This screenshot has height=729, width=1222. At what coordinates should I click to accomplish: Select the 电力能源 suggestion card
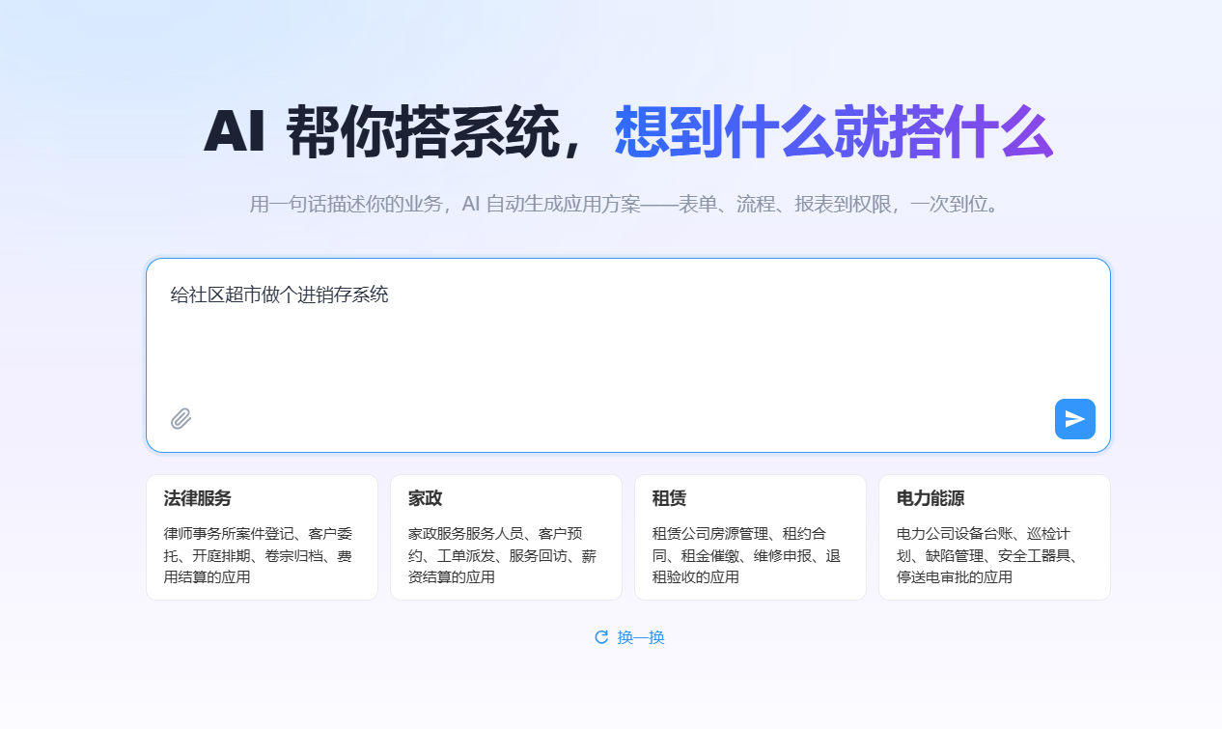(x=994, y=538)
